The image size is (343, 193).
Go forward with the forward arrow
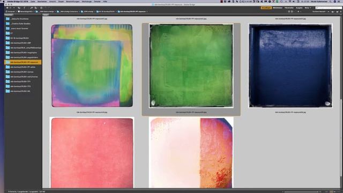pos(10,8)
